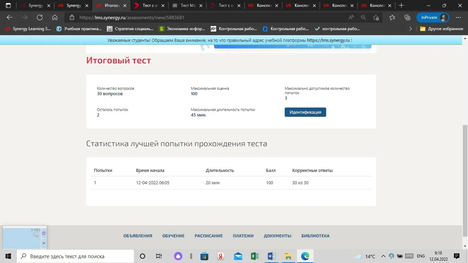This screenshot has height=263, width=468.
Task: Open the Экономика инфор... bookmark
Action: click(x=182, y=29)
